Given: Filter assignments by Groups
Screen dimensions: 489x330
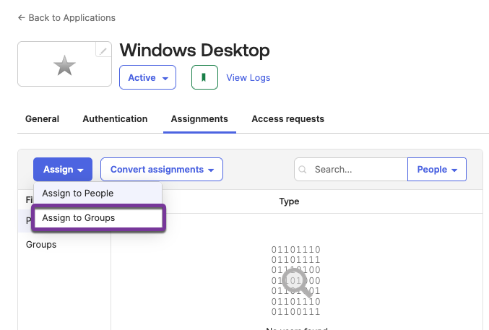Looking at the screenshot, I should coord(41,245).
